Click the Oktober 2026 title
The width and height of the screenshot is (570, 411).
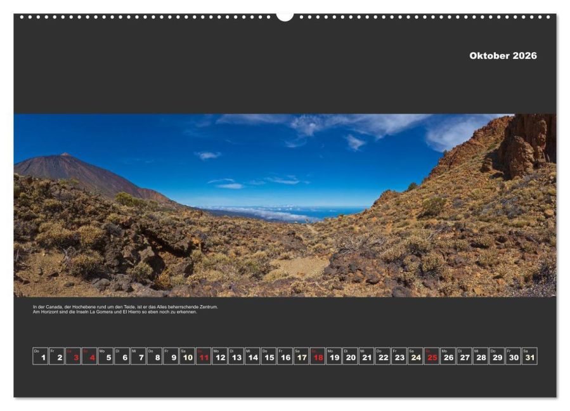(x=503, y=56)
